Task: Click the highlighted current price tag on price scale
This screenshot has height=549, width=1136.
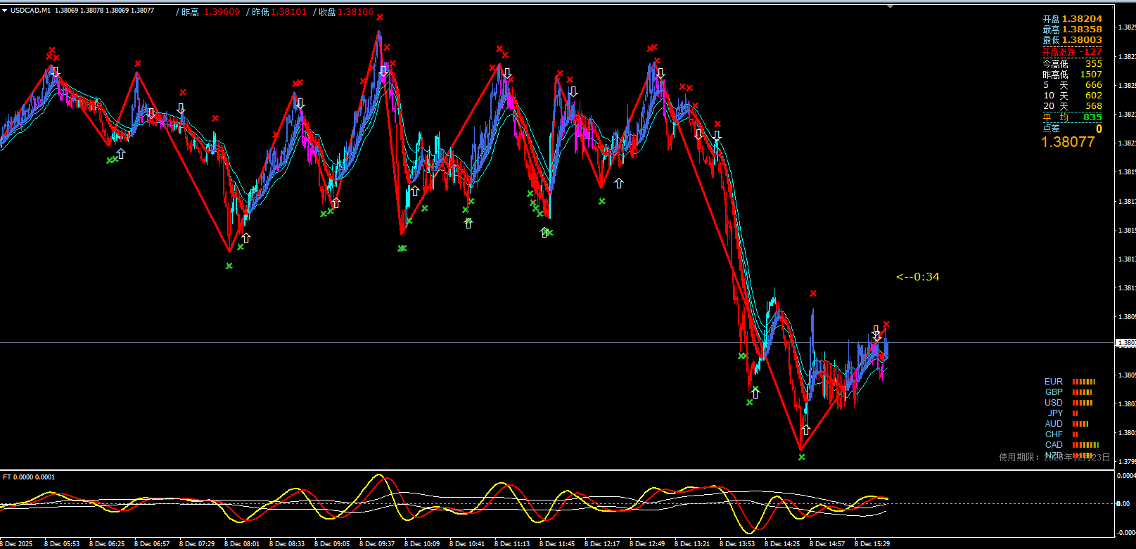Action: [1125, 343]
